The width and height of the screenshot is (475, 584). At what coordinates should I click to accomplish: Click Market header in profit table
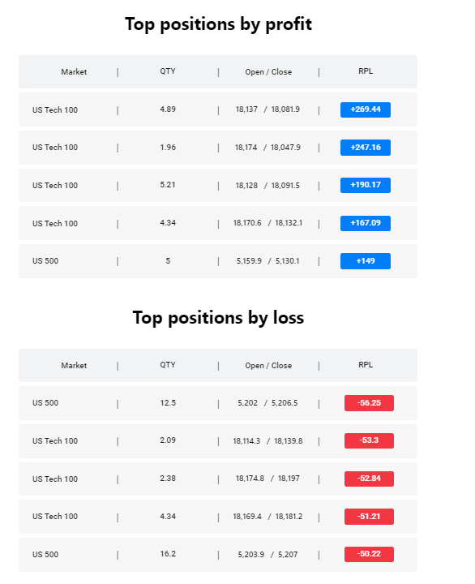74,72
